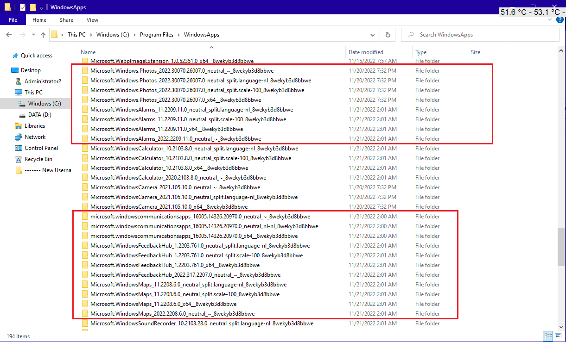
Task: Open the File menu
Action: 13,20
